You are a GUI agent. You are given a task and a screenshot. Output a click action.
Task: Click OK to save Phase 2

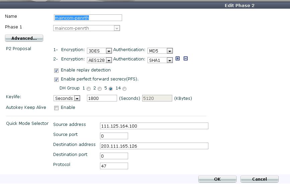[x=217, y=179]
